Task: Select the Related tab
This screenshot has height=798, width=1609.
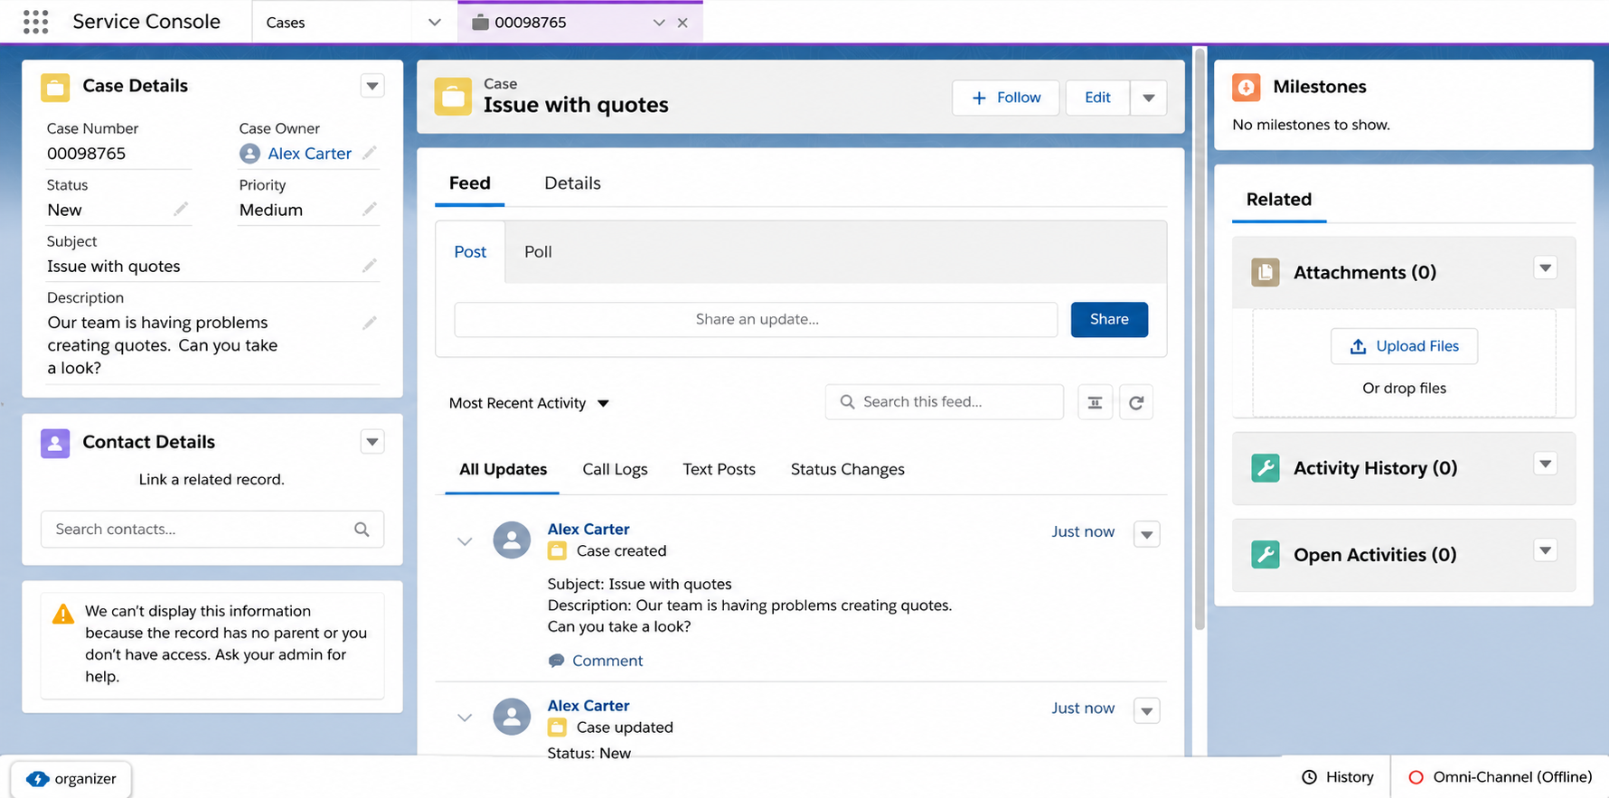Action: (1278, 200)
